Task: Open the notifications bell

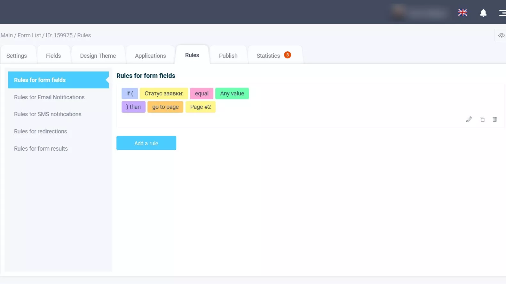Action: (483, 13)
